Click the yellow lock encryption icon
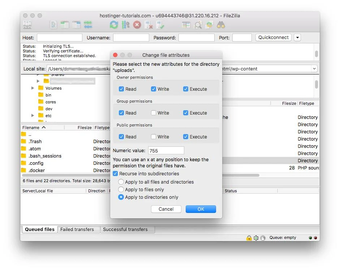 tap(249, 238)
